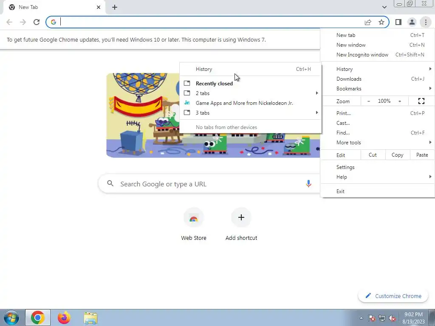Click the fullscreen icon in Zoom row

click(x=421, y=101)
